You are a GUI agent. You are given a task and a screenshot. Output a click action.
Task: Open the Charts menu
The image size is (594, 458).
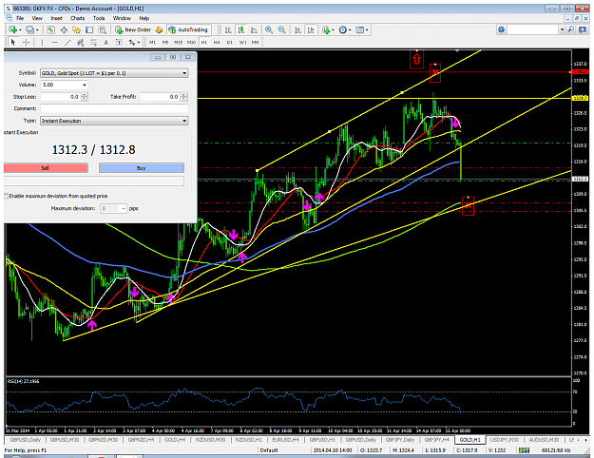pyautogui.click(x=77, y=18)
